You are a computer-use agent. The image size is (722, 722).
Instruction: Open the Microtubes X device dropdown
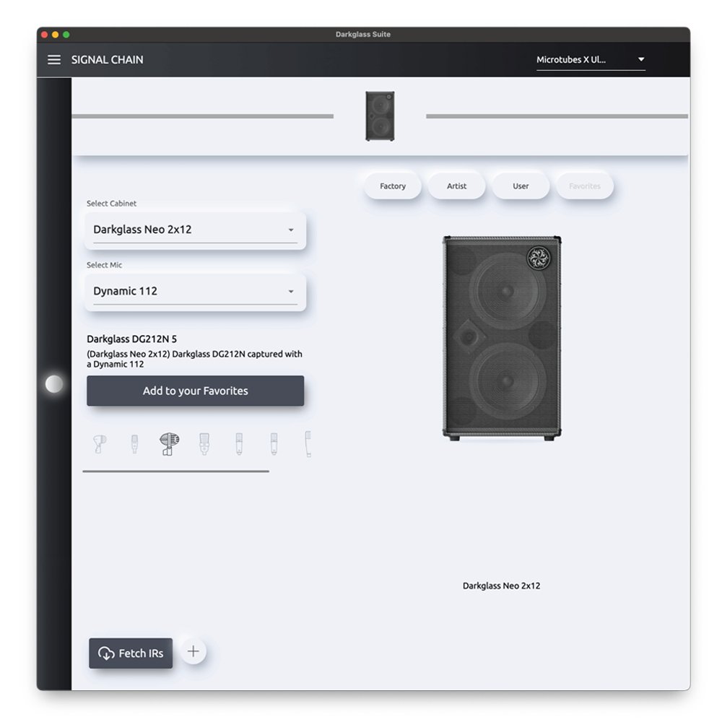coord(591,60)
